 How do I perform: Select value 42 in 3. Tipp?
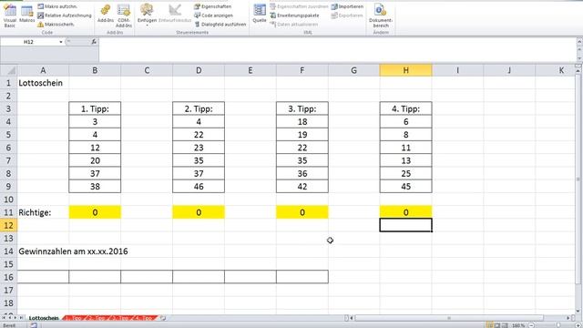(302, 186)
